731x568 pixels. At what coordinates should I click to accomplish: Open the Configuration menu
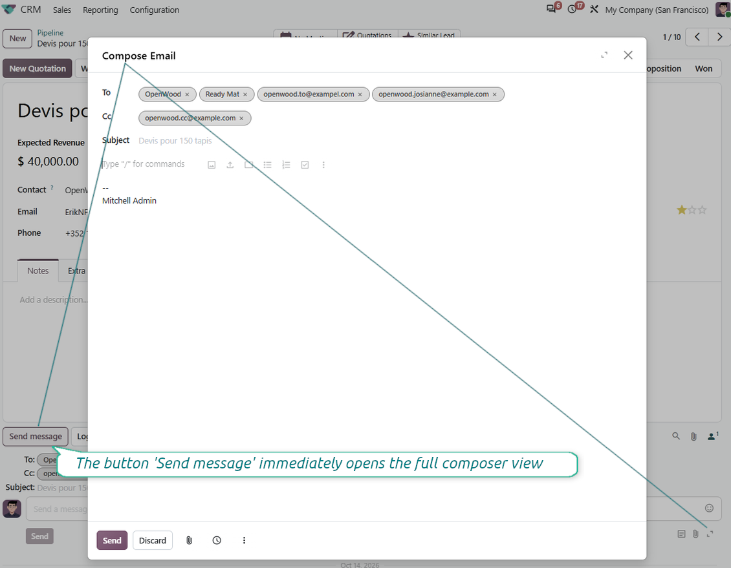[155, 10]
